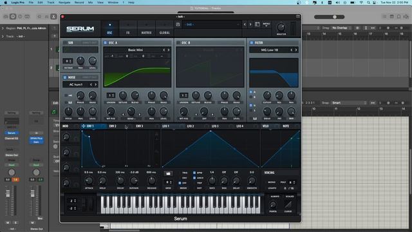Screen dimensions: 412x232
Task: Switch to the OSC tab
Action: pos(110,28)
